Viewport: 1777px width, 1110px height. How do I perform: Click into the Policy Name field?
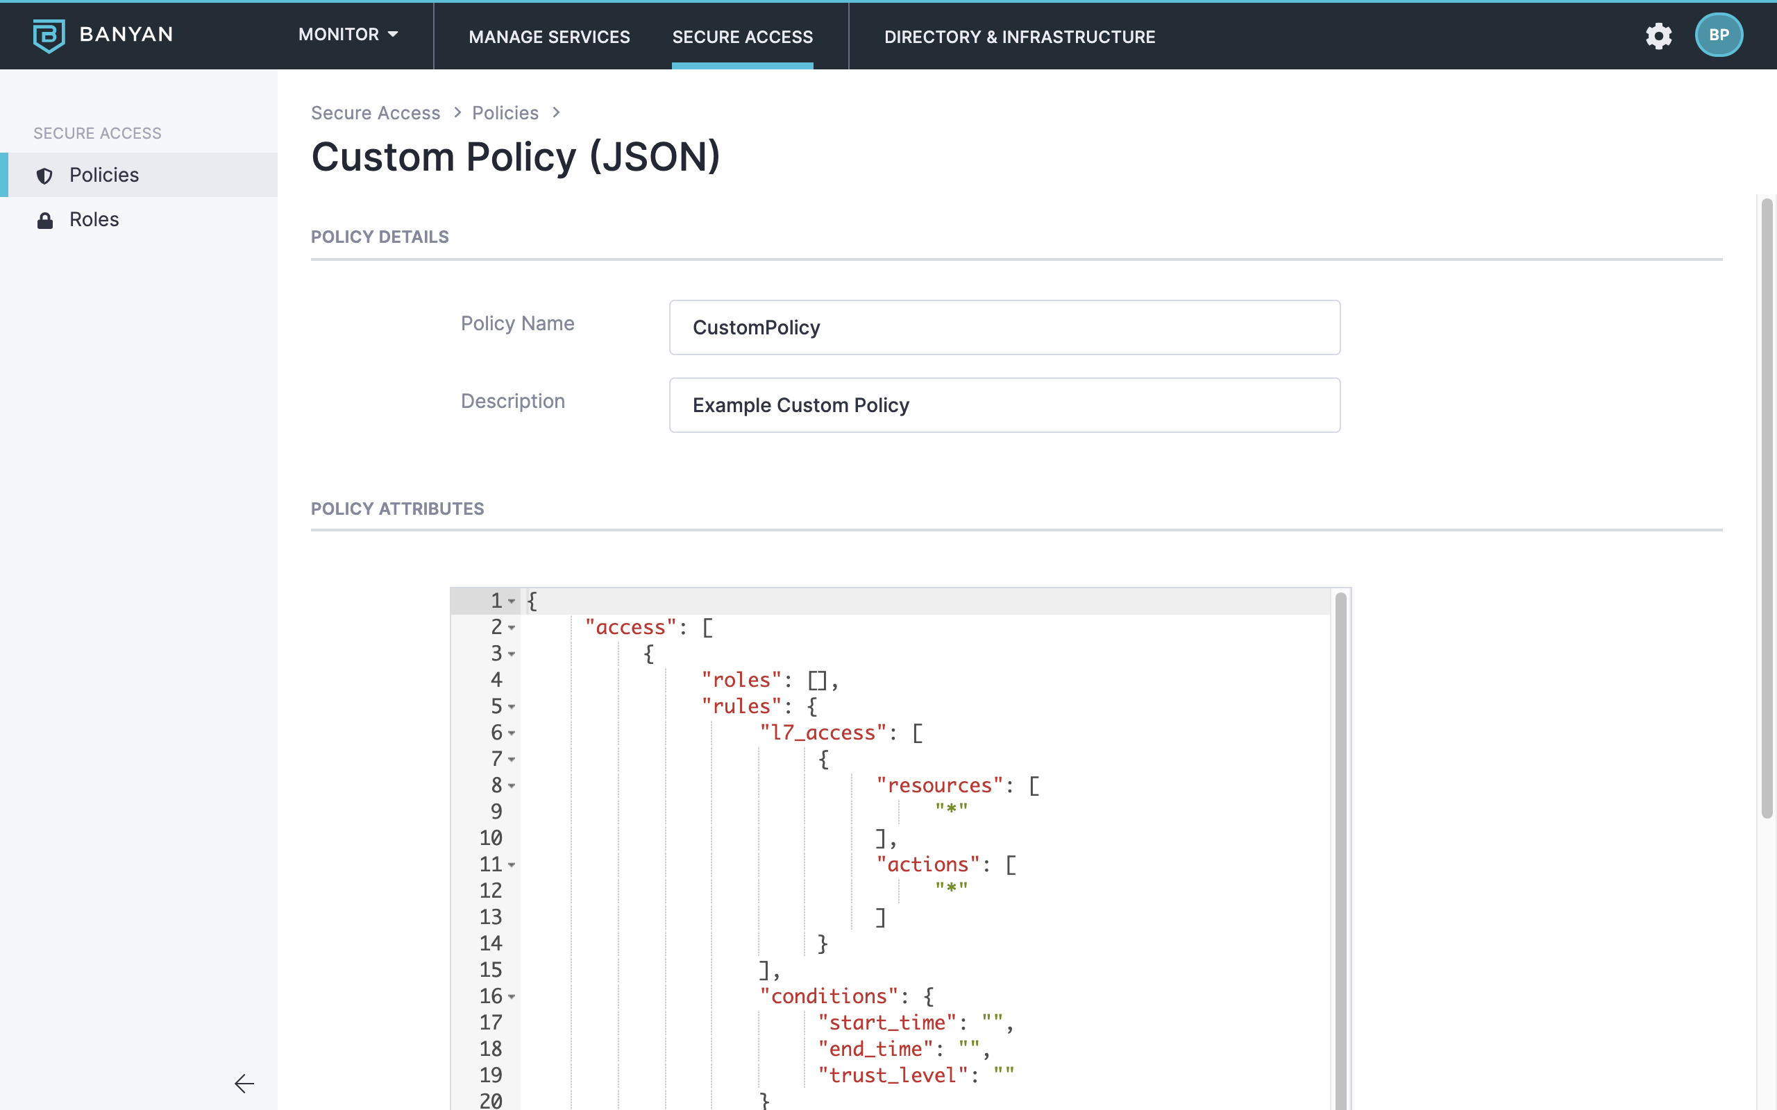(1004, 327)
